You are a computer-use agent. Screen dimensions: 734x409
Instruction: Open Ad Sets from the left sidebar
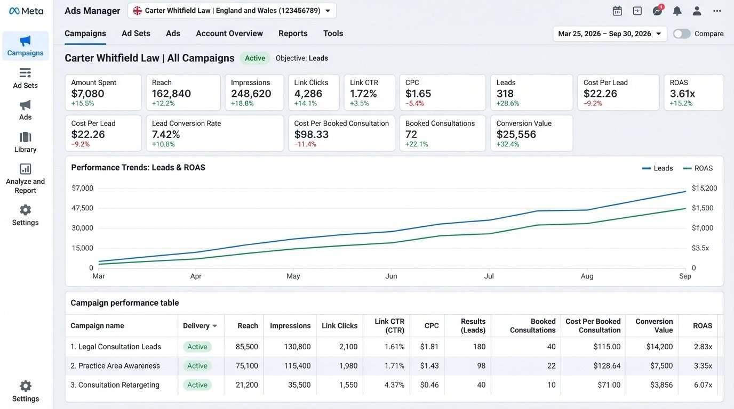click(26, 78)
